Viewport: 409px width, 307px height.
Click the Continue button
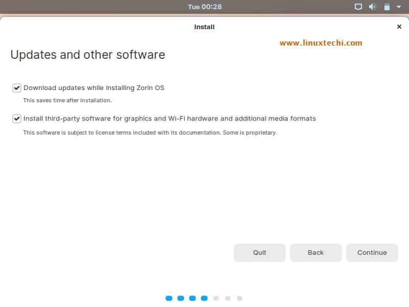click(x=372, y=253)
